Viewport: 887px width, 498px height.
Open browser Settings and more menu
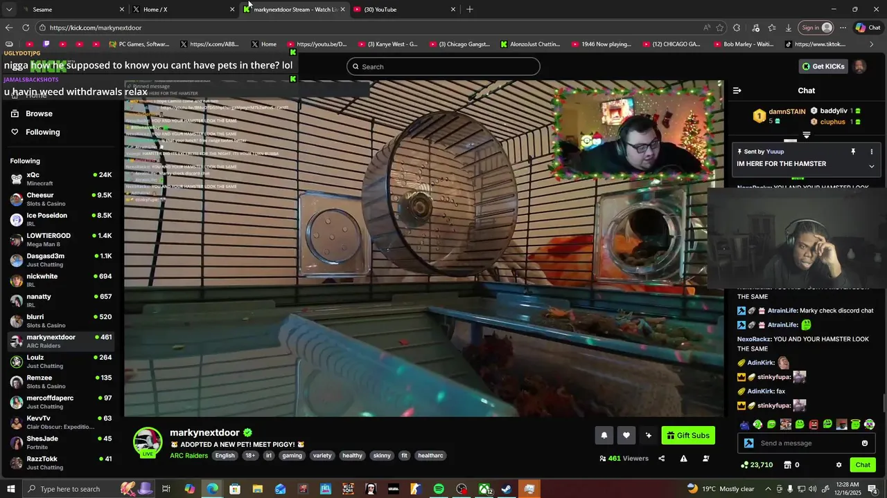coord(843,28)
